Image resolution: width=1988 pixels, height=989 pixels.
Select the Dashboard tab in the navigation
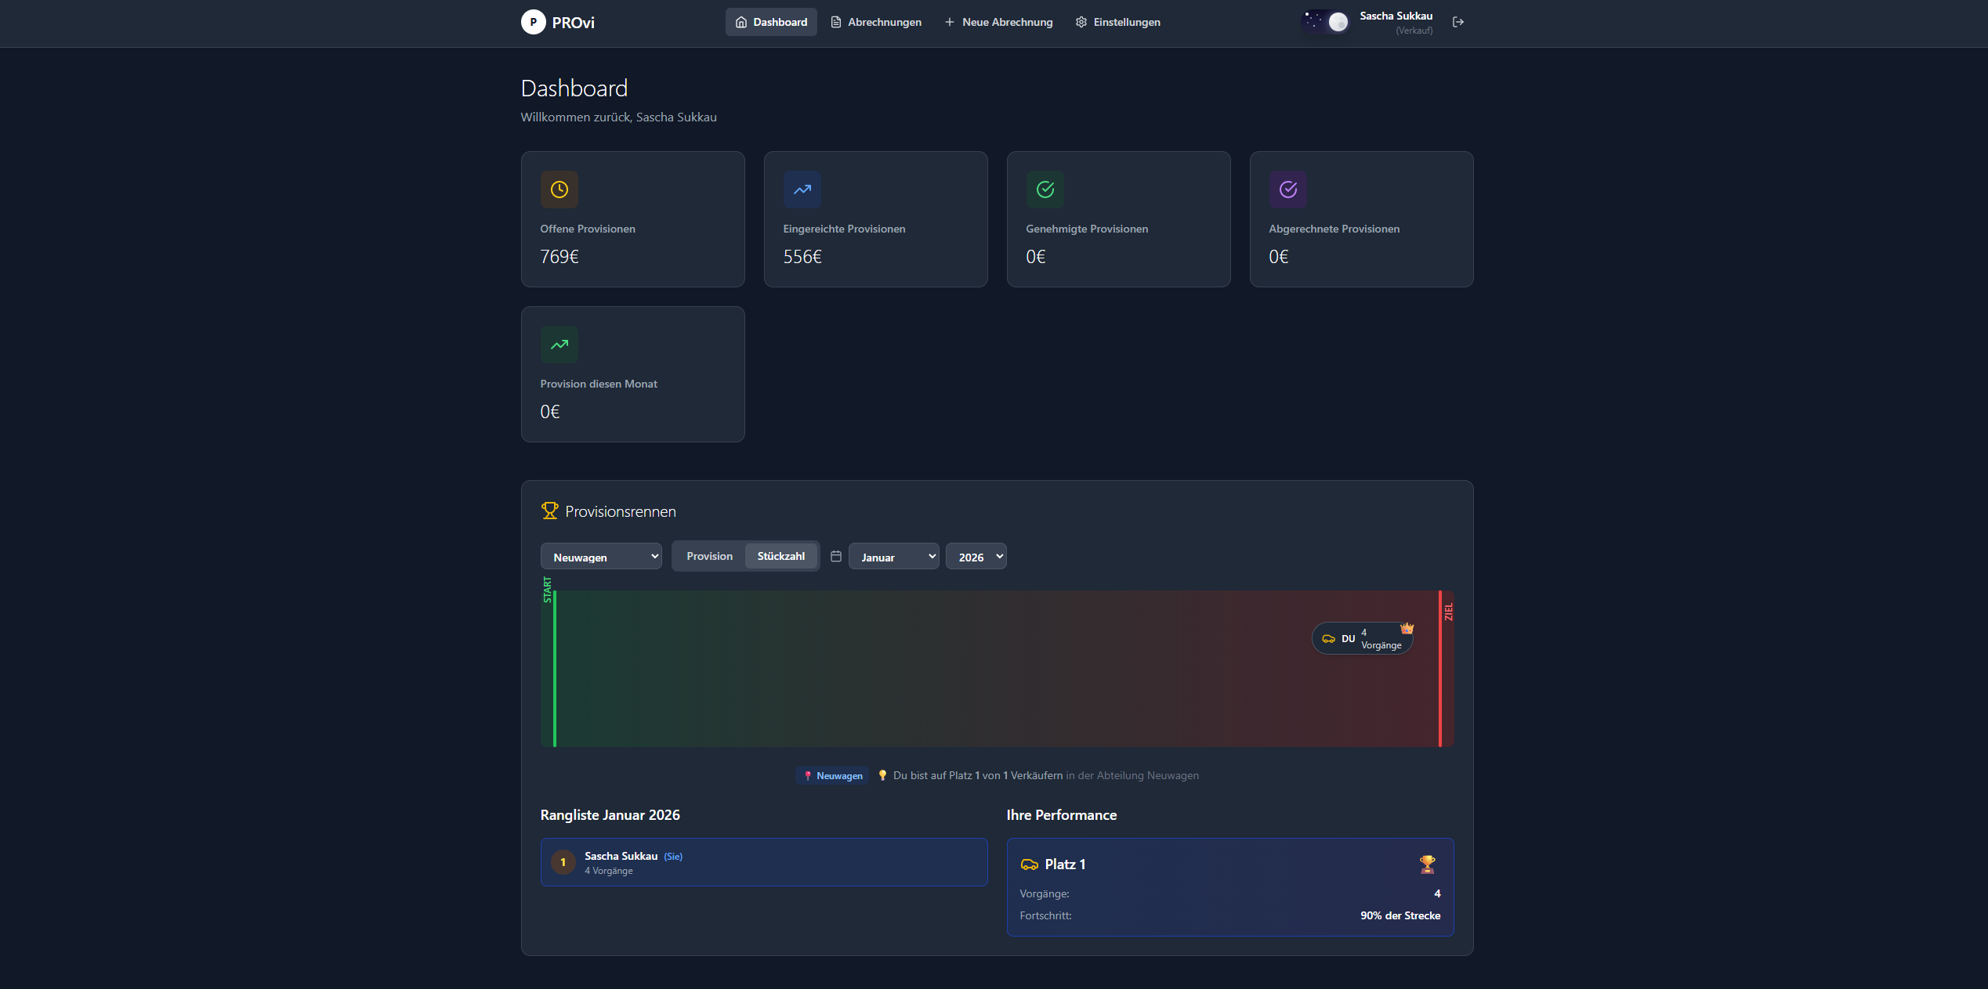click(771, 22)
